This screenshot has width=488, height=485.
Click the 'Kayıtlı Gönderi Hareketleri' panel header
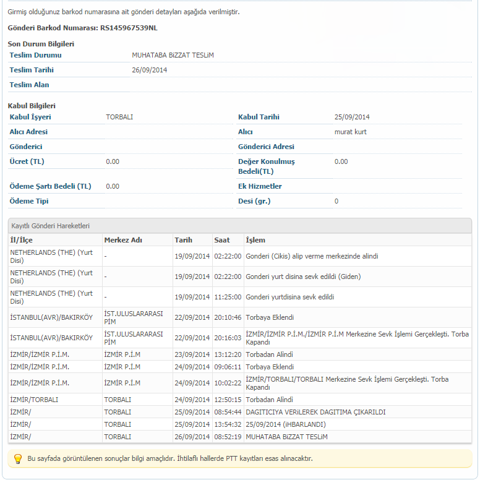tap(240, 226)
